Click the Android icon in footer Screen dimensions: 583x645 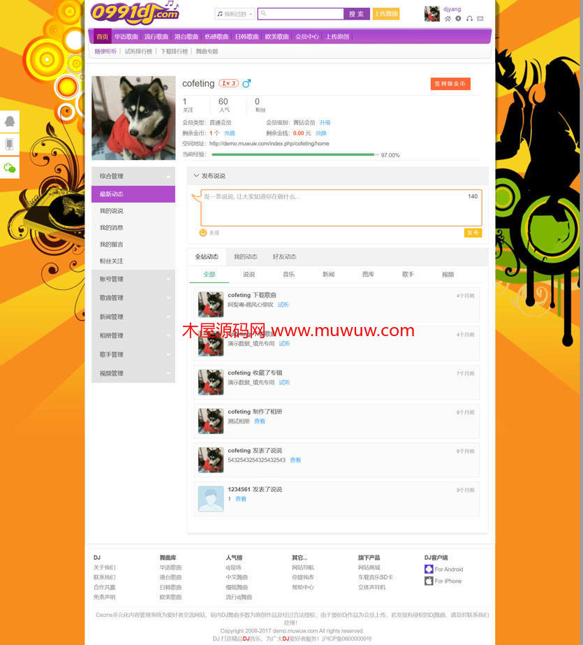point(429,570)
